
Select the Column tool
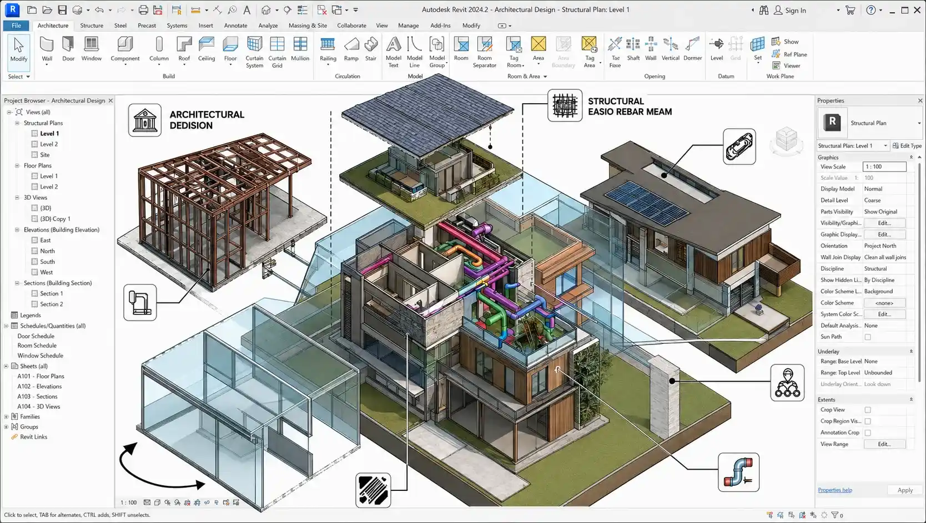pos(159,50)
